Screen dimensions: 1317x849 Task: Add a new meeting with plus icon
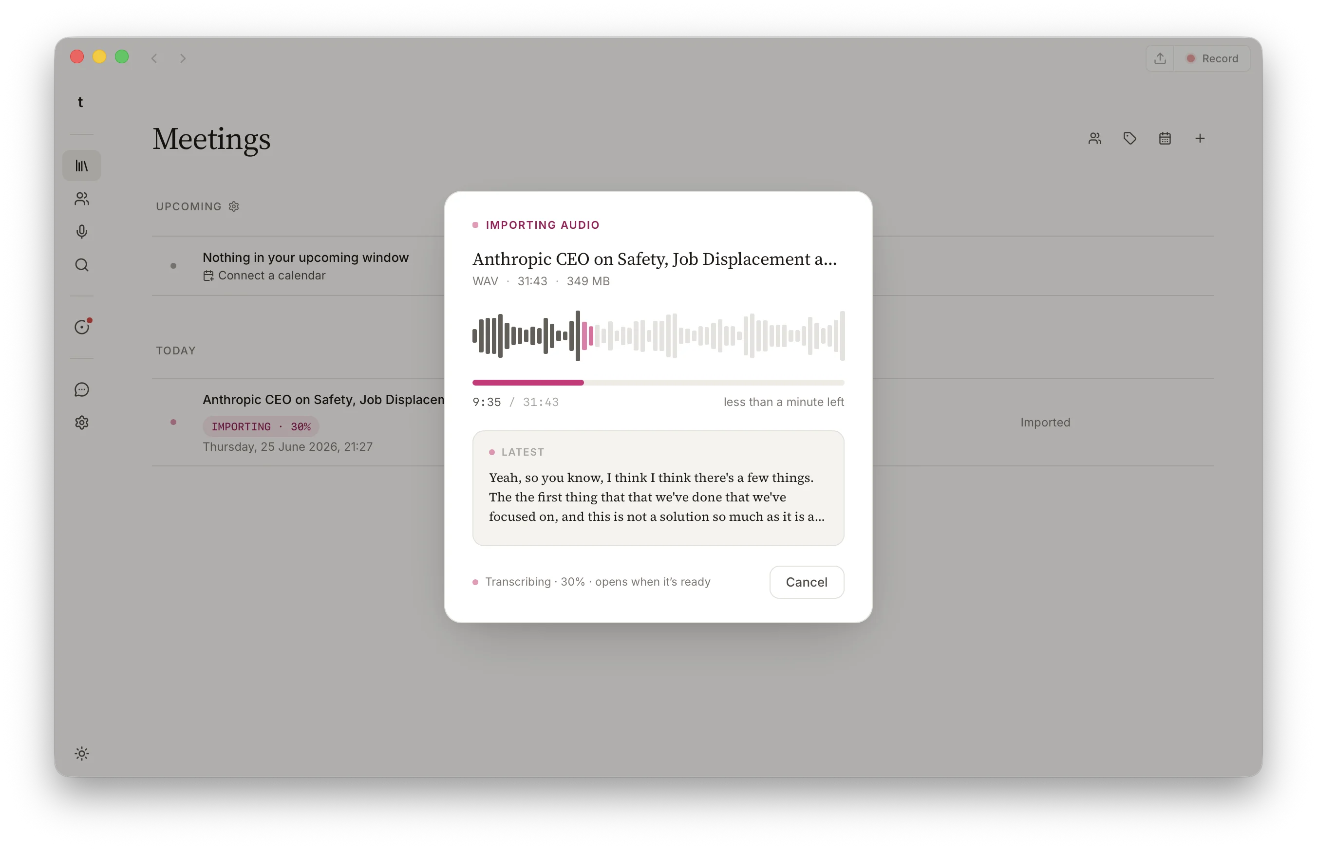click(1200, 138)
